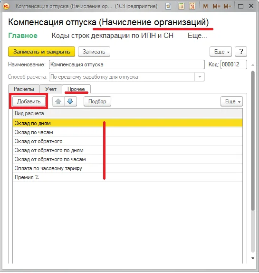
Task: Click the Записать button
Action: pyautogui.click(x=94, y=52)
